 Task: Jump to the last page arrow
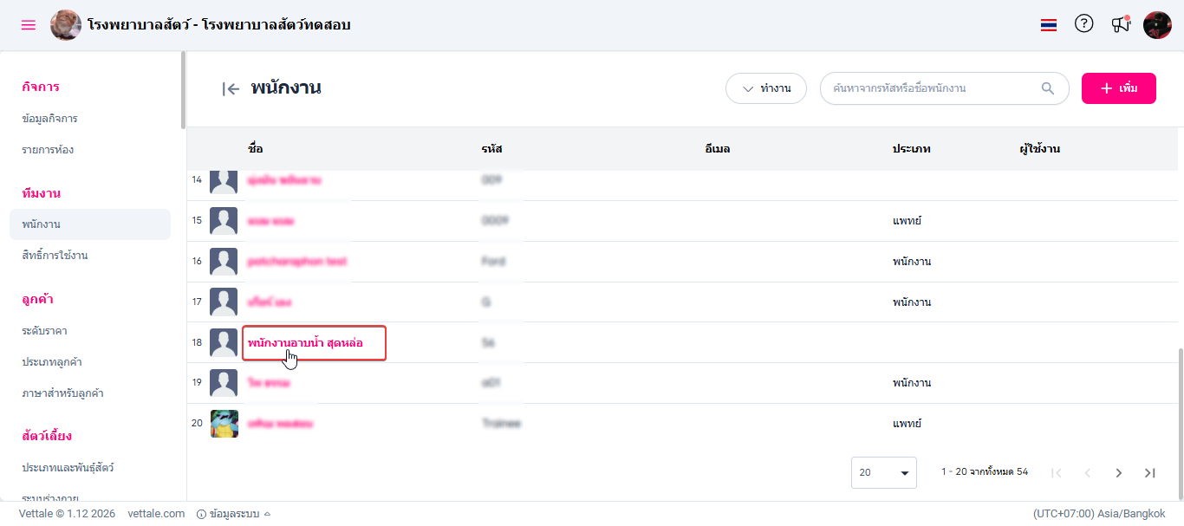(x=1150, y=472)
